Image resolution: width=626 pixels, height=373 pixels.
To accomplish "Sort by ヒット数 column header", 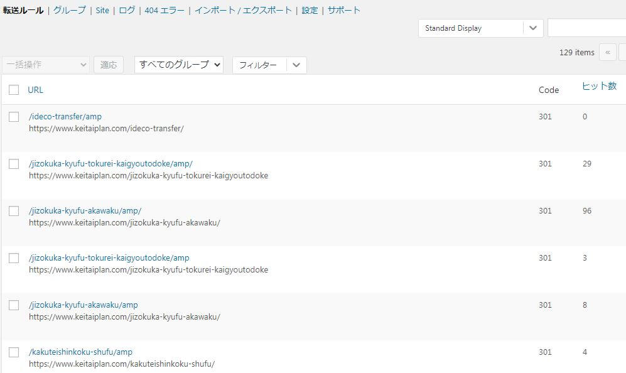I will (599, 86).
